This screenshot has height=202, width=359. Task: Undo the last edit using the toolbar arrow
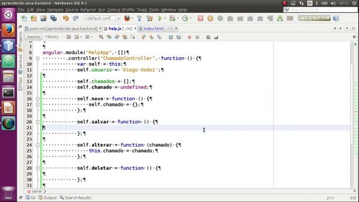click(66, 19)
